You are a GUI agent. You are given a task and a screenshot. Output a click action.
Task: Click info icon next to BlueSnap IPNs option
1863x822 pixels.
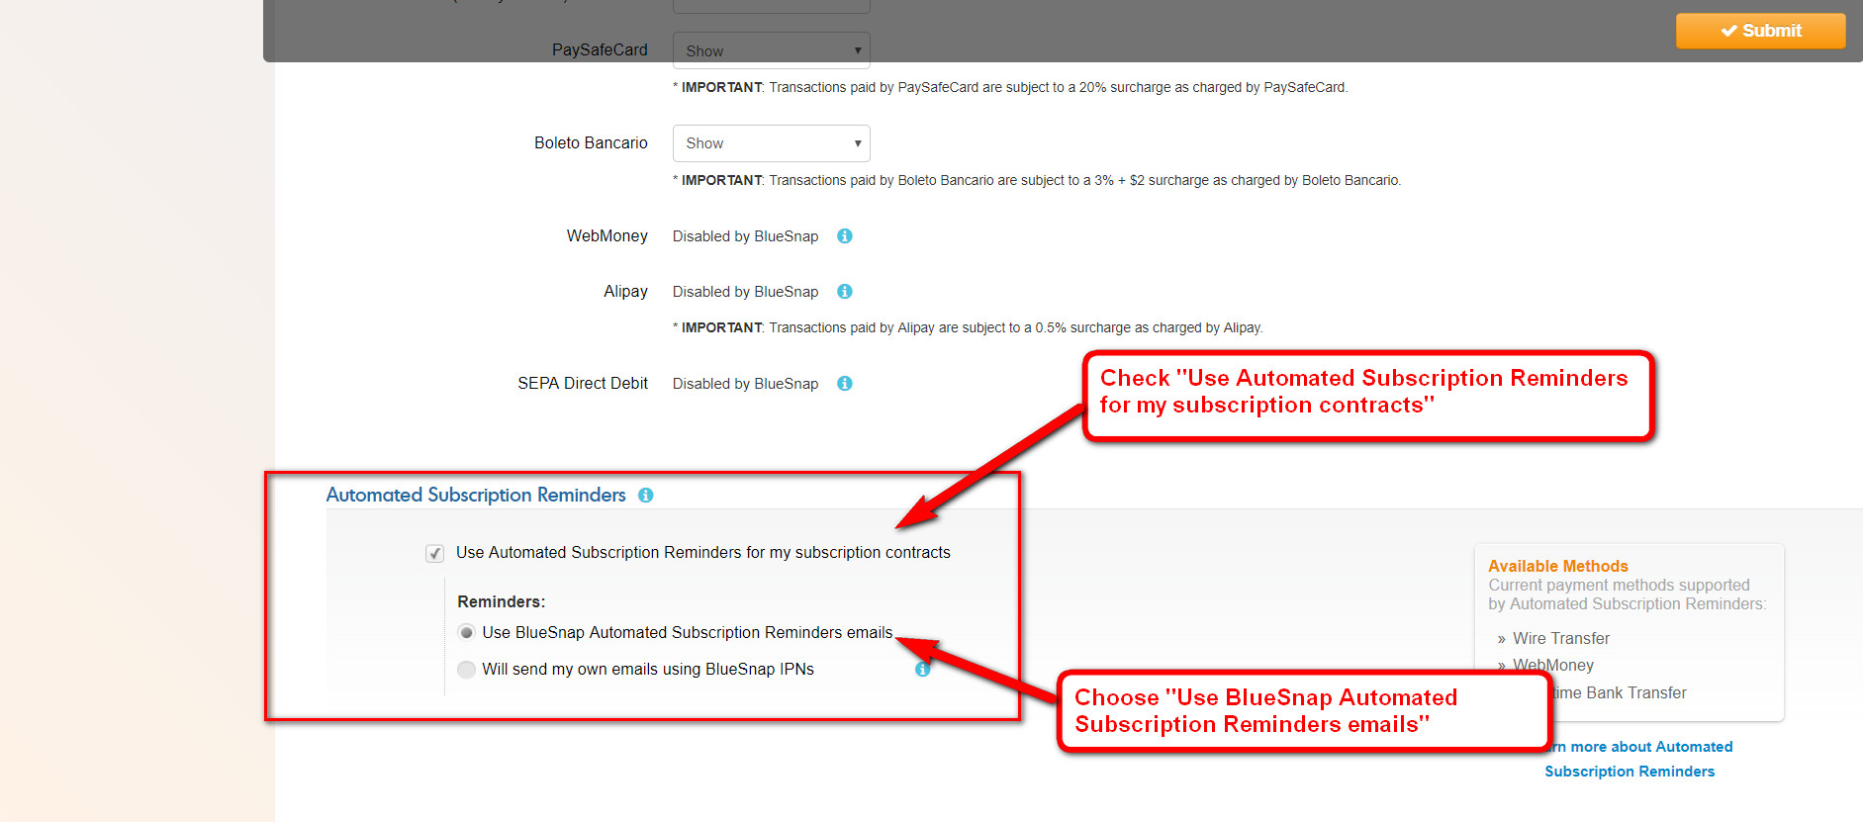tap(922, 670)
